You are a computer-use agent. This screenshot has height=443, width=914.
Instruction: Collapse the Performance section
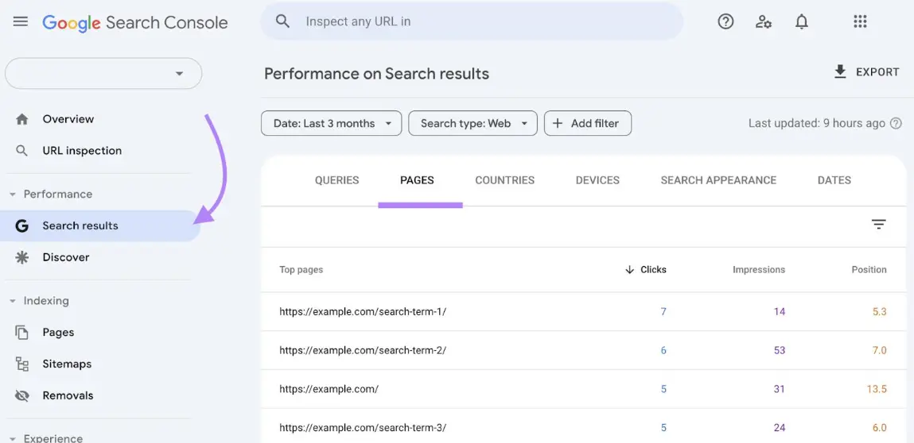click(x=13, y=195)
